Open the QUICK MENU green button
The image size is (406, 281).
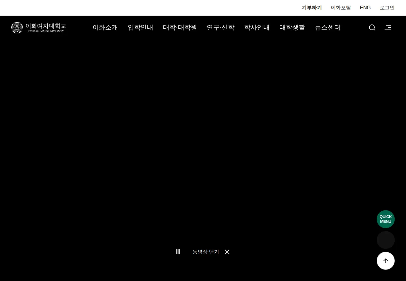click(x=385, y=219)
